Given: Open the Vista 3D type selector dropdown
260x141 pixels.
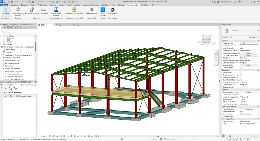Looking at the screenshot, I should [258, 31].
